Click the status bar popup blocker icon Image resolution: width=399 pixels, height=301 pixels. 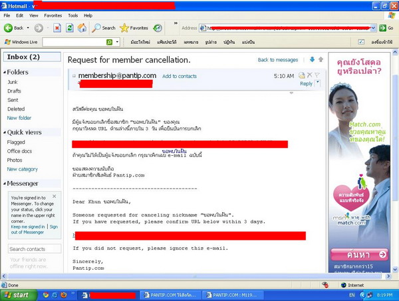[x=325, y=285]
